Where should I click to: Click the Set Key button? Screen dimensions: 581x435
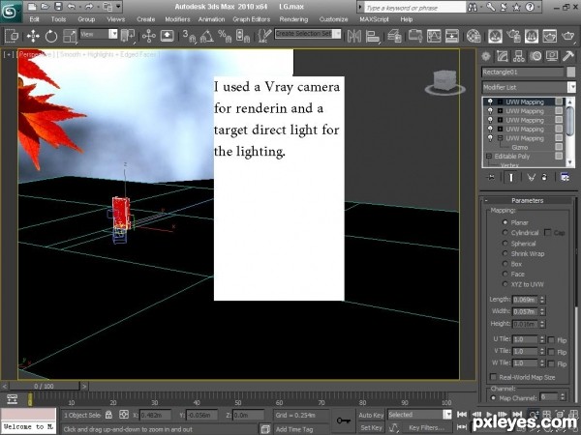click(x=371, y=427)
